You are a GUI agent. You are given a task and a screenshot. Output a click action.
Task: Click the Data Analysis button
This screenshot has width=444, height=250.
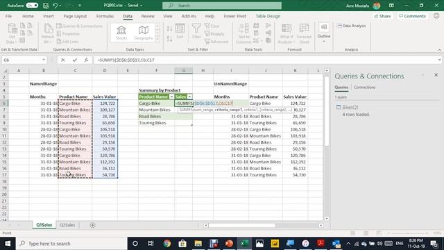pyautogui.click(x=352, y=26)
